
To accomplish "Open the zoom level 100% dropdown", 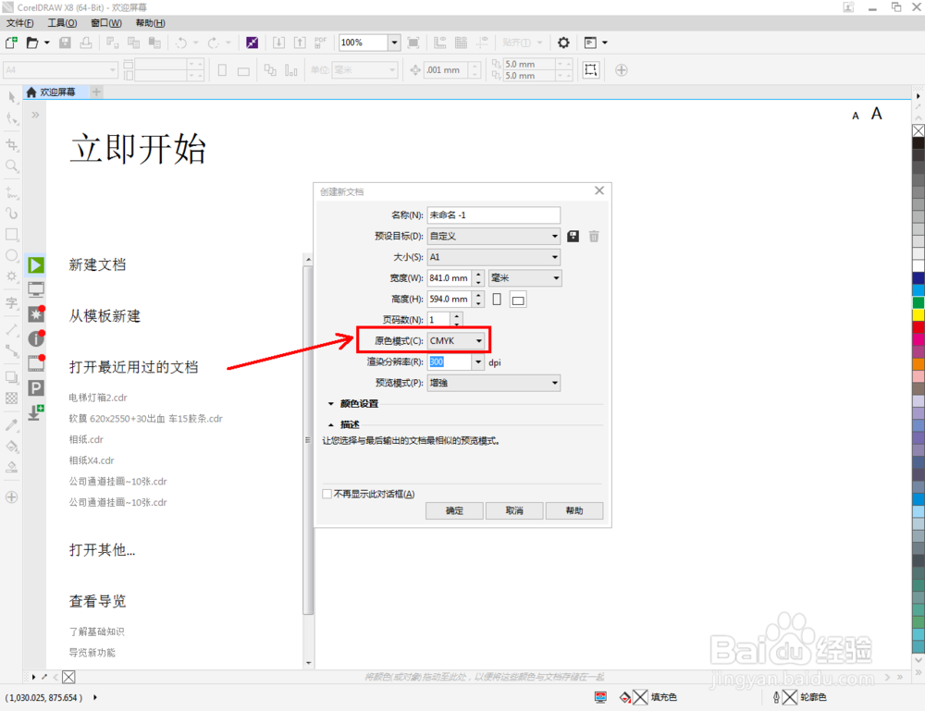I will (x=394, y=43).
